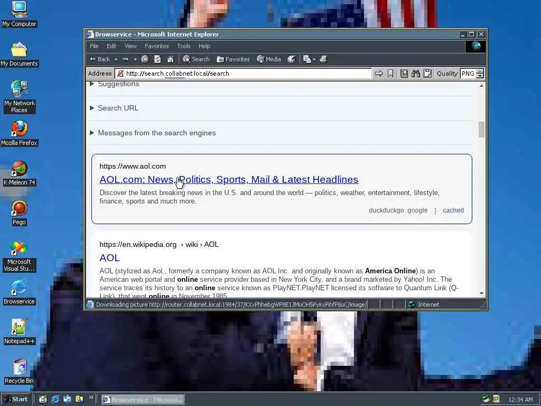Click the binoculars find icon
Viewport: 541px width, 406px height.
coord(416,73)
